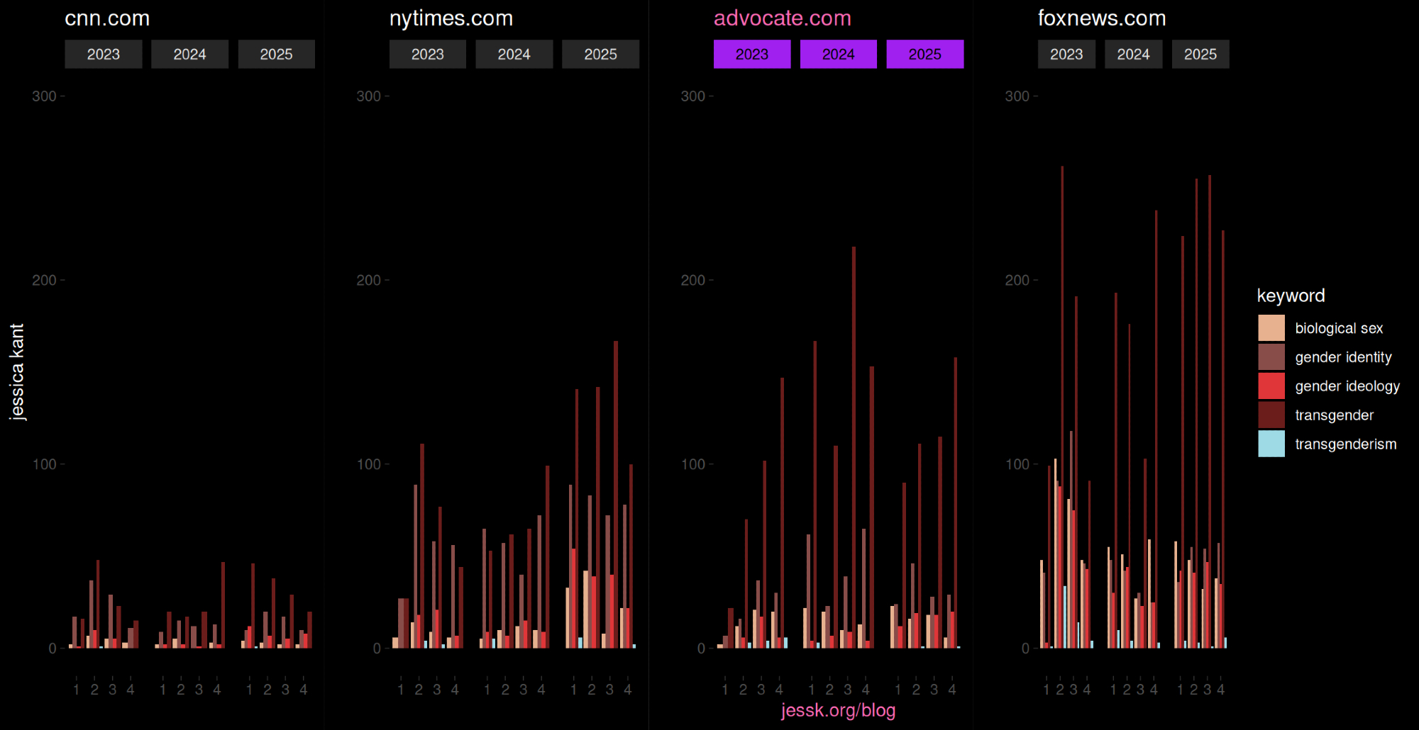
Task: Select the red gender ideology legend swatch
Action: (x=1271, y=386)
